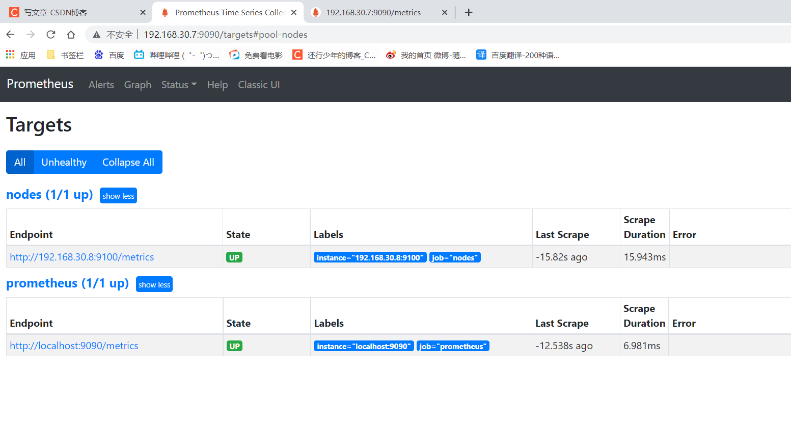
Task: Open the 书签栏 bookmark folder
Action: click(x=65, y=55)
